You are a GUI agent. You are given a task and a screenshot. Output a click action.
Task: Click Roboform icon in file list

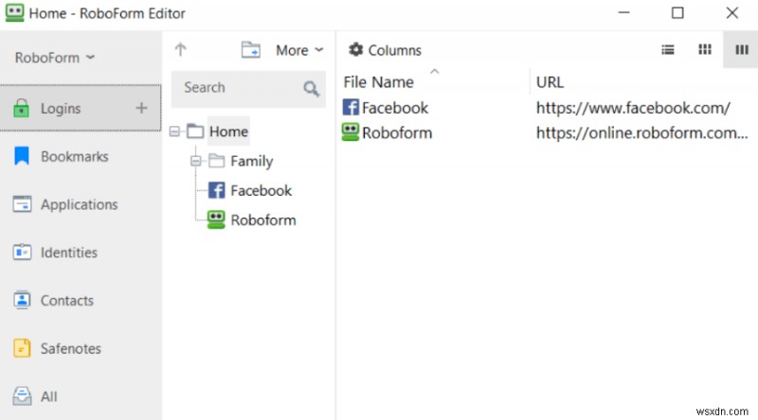(x=351, y=132)
